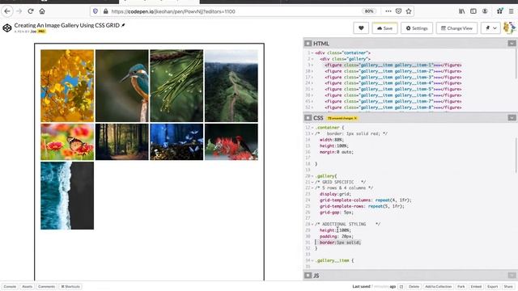Image resolution: width=518 pixels, height=291 pixels.
Task: Click the site security padlock icon
Action: pyautogui.click(x=105, y=11)
